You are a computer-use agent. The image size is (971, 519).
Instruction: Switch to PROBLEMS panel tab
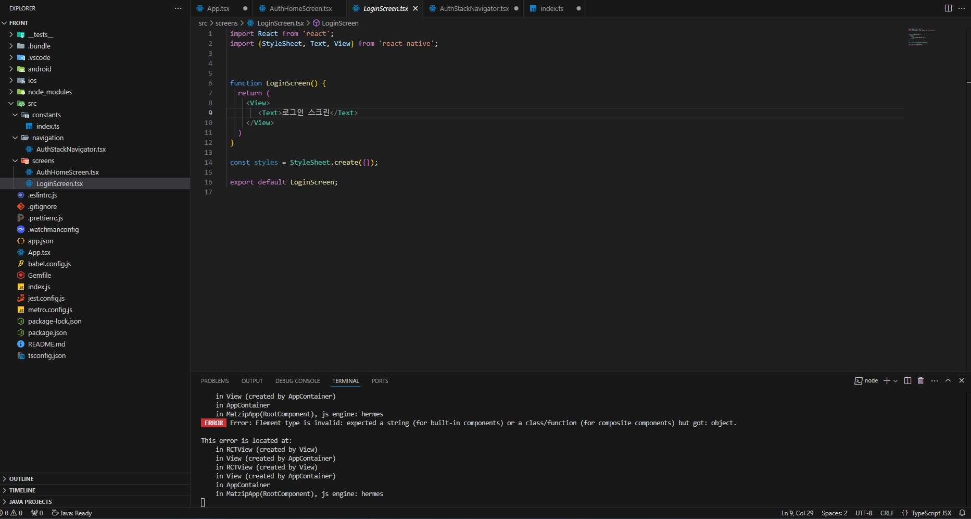(x=215, y=381)
